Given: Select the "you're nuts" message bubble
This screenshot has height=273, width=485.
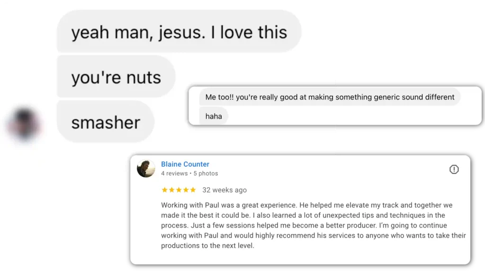Looking at the screenshot, I should [x=116, y=77].
